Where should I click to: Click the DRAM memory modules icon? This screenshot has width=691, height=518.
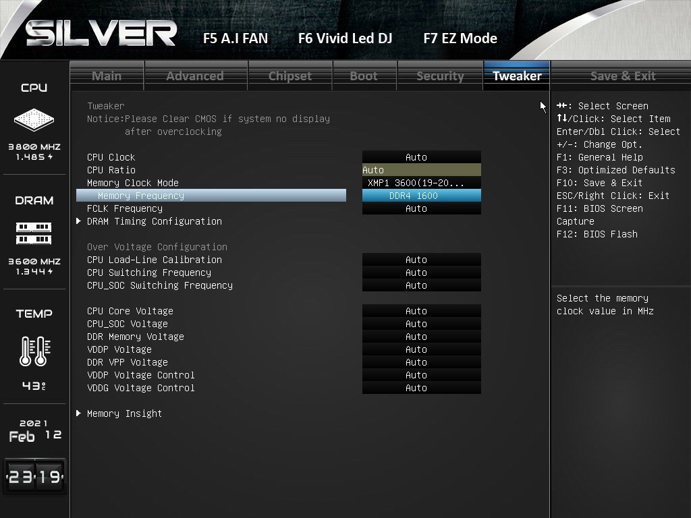click(x=34, y=233)
